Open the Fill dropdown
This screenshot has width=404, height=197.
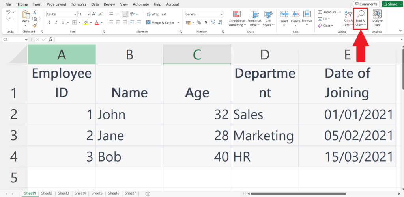click(324, 19)
